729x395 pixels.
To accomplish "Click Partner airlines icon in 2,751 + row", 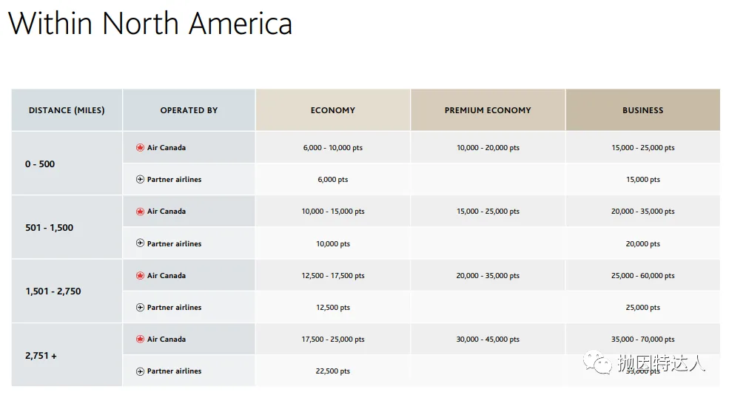I will [140, 371].
